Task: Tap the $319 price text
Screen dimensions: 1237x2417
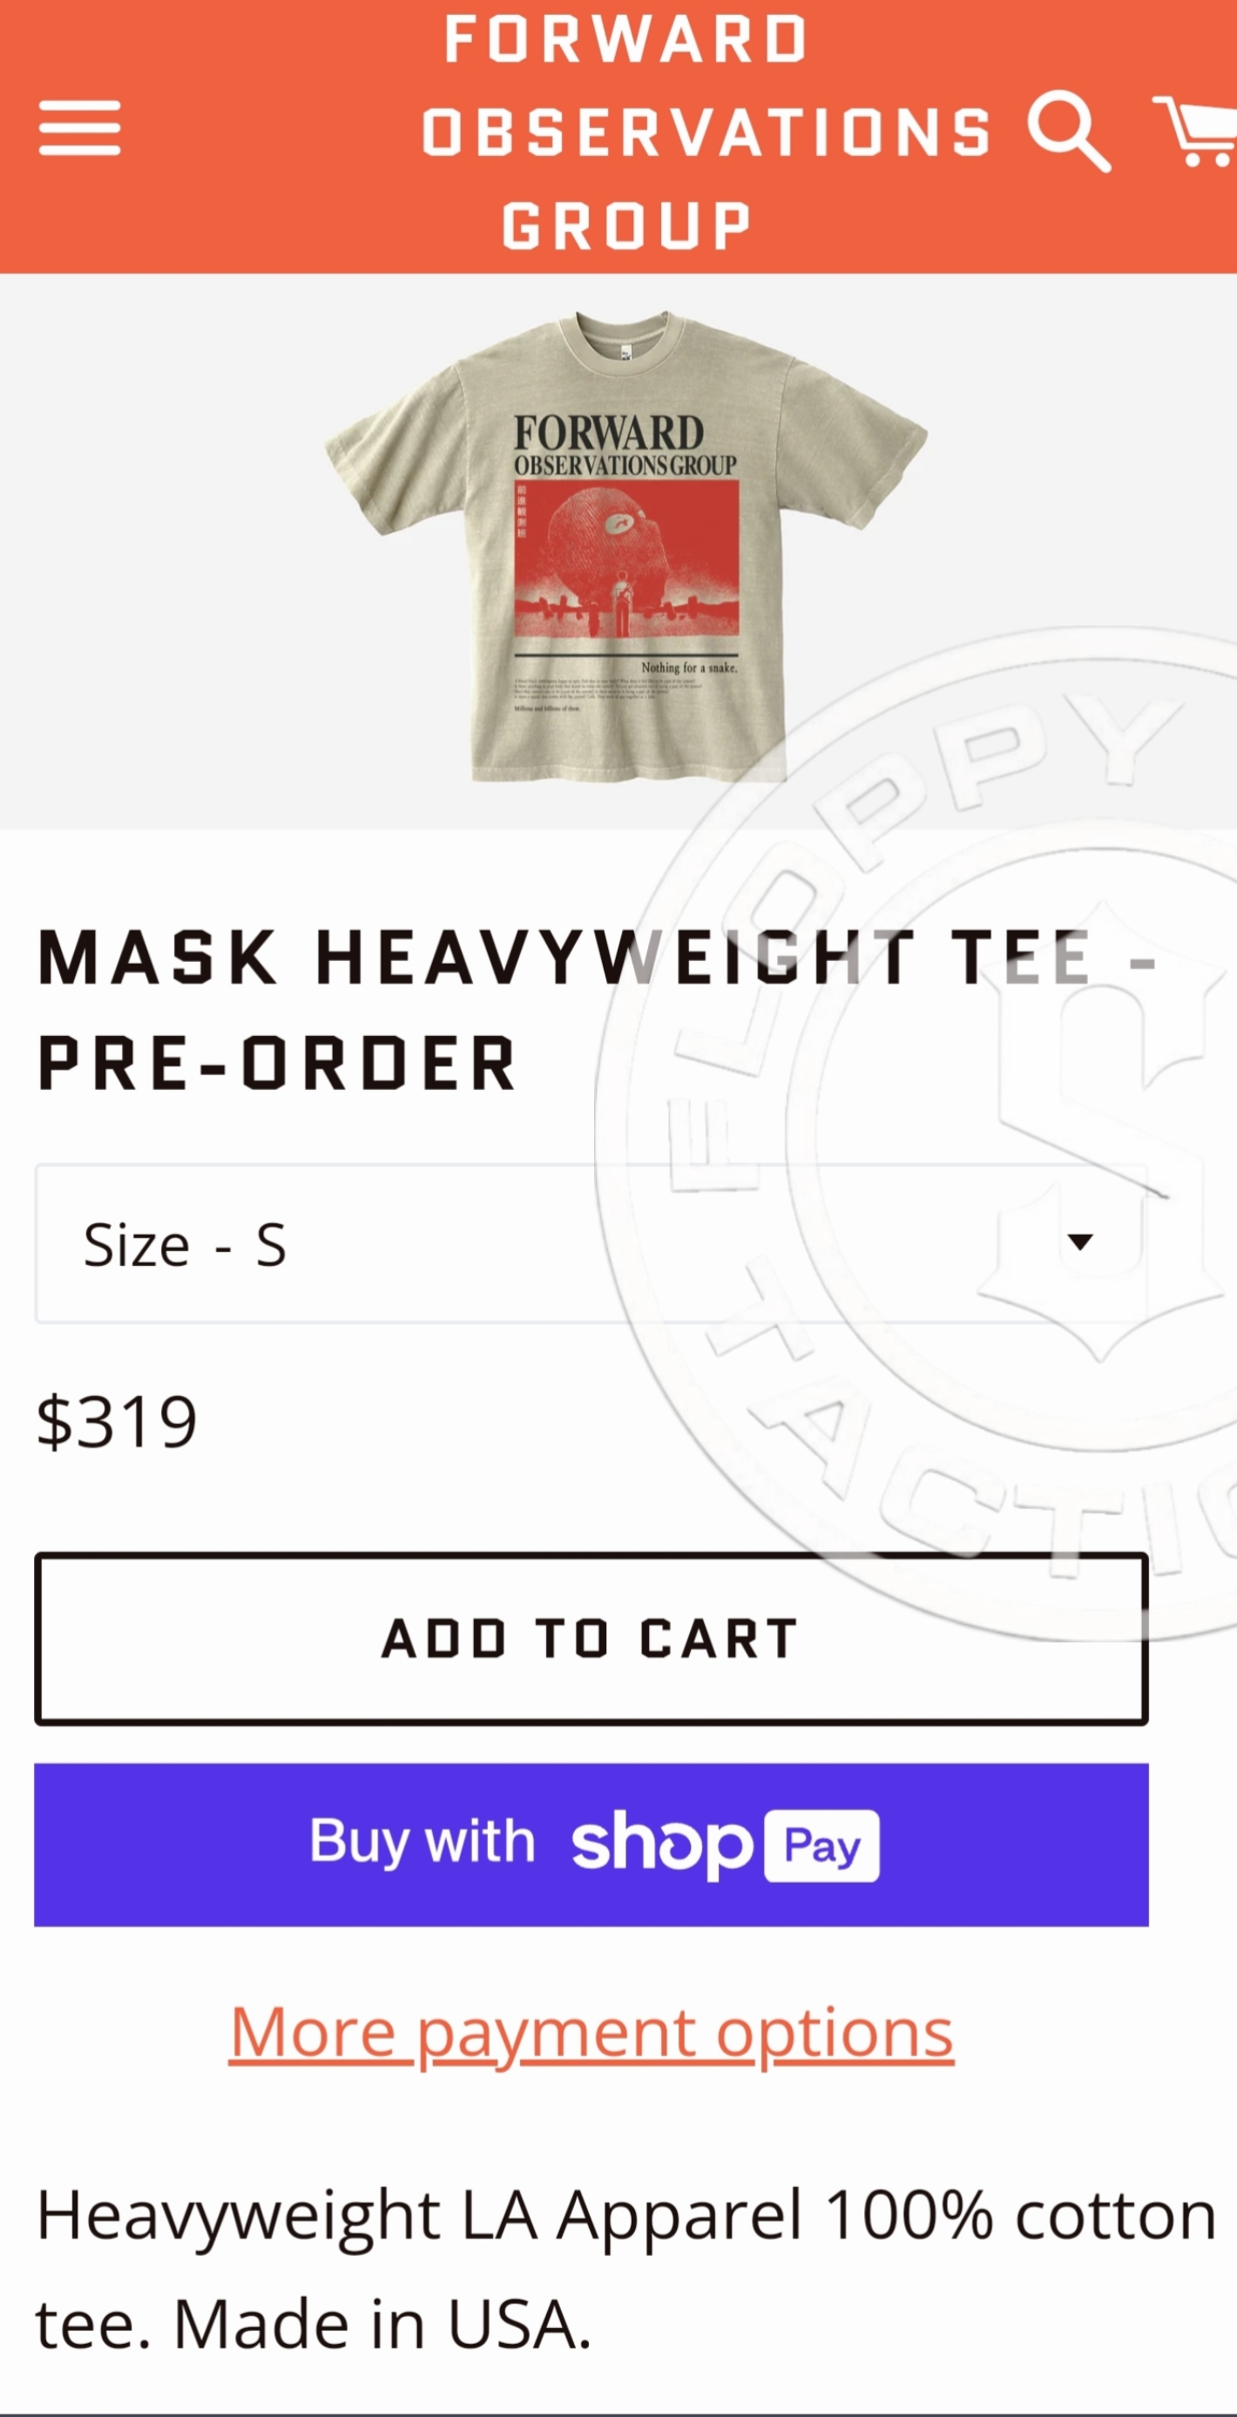Action: pyautogui.click(x=116, y=1421)
